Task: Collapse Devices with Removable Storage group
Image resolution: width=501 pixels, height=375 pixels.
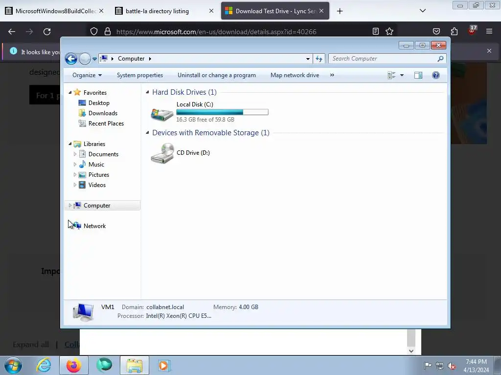Action: 147,133
